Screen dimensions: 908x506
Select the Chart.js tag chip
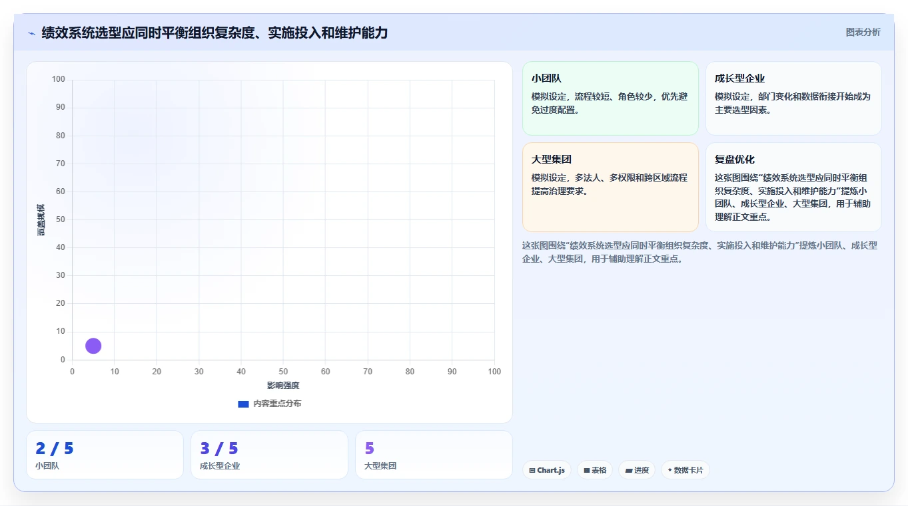(x=546, y=470)
